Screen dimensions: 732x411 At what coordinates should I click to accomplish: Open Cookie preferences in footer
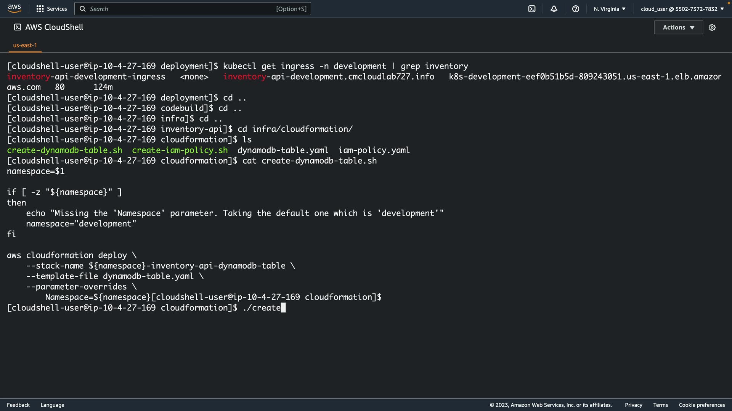pos(701,405)
